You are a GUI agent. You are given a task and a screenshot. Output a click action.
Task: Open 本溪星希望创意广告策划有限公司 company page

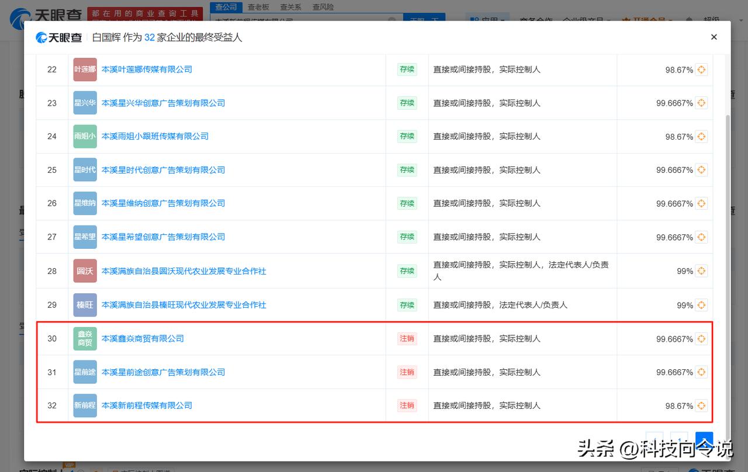pyautogui.click(x=163, y=237)
